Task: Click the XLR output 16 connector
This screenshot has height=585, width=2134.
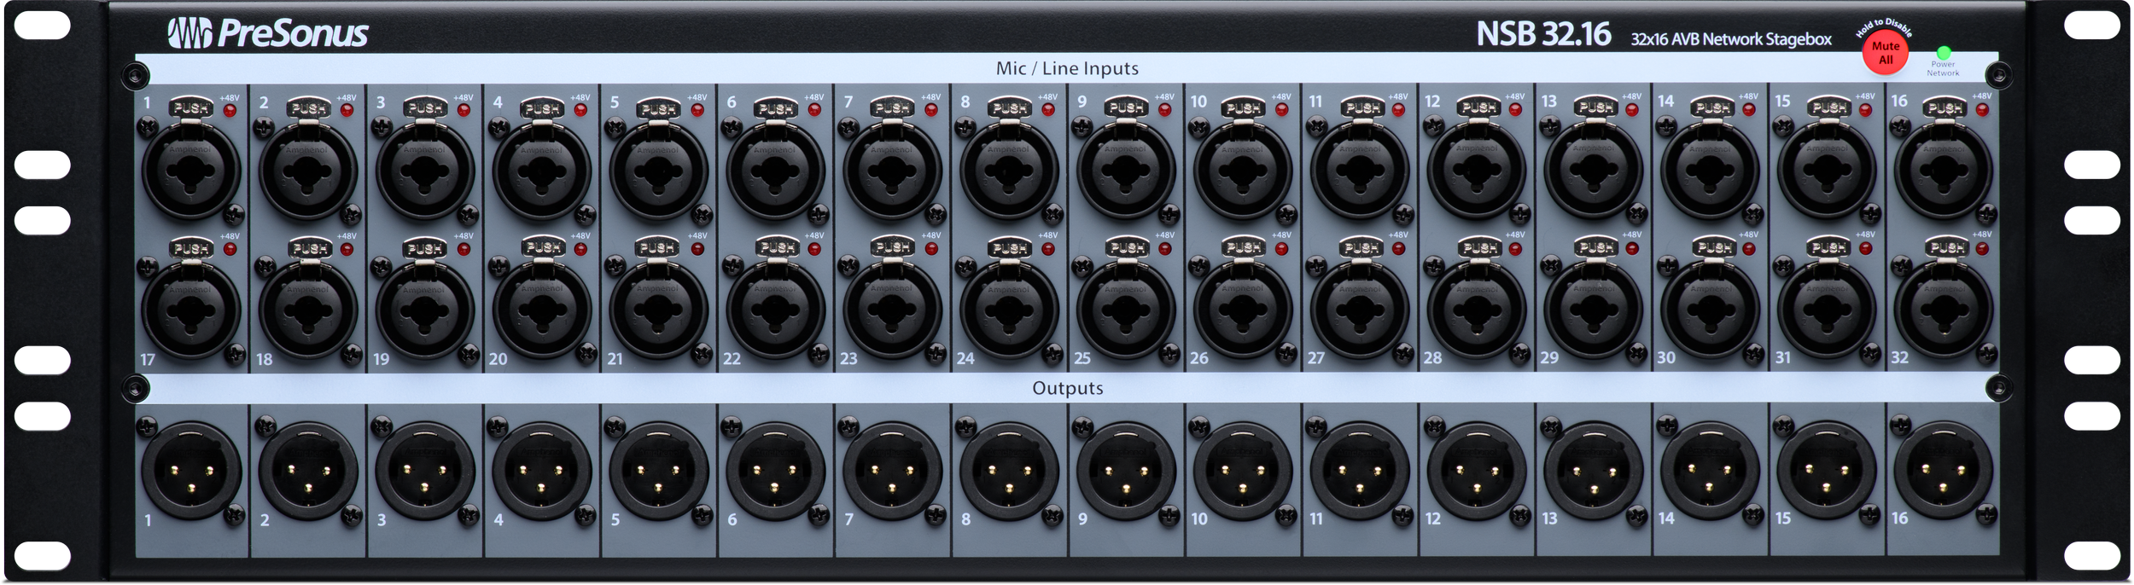Action: (x=1944, y=471)
